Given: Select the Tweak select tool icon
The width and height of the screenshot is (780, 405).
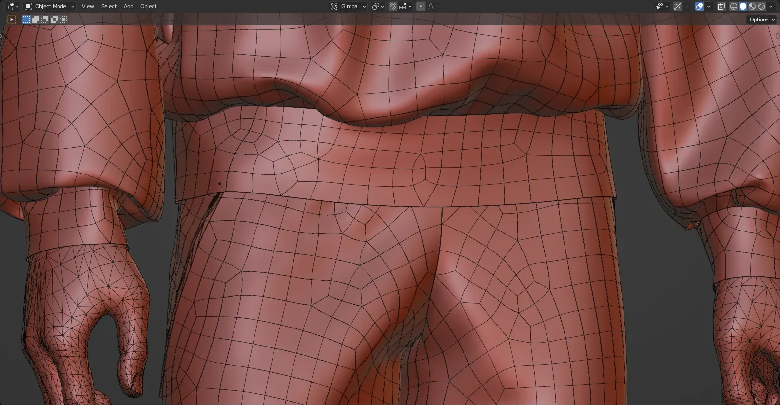Looking at the screenshot, I should (12, 19).
